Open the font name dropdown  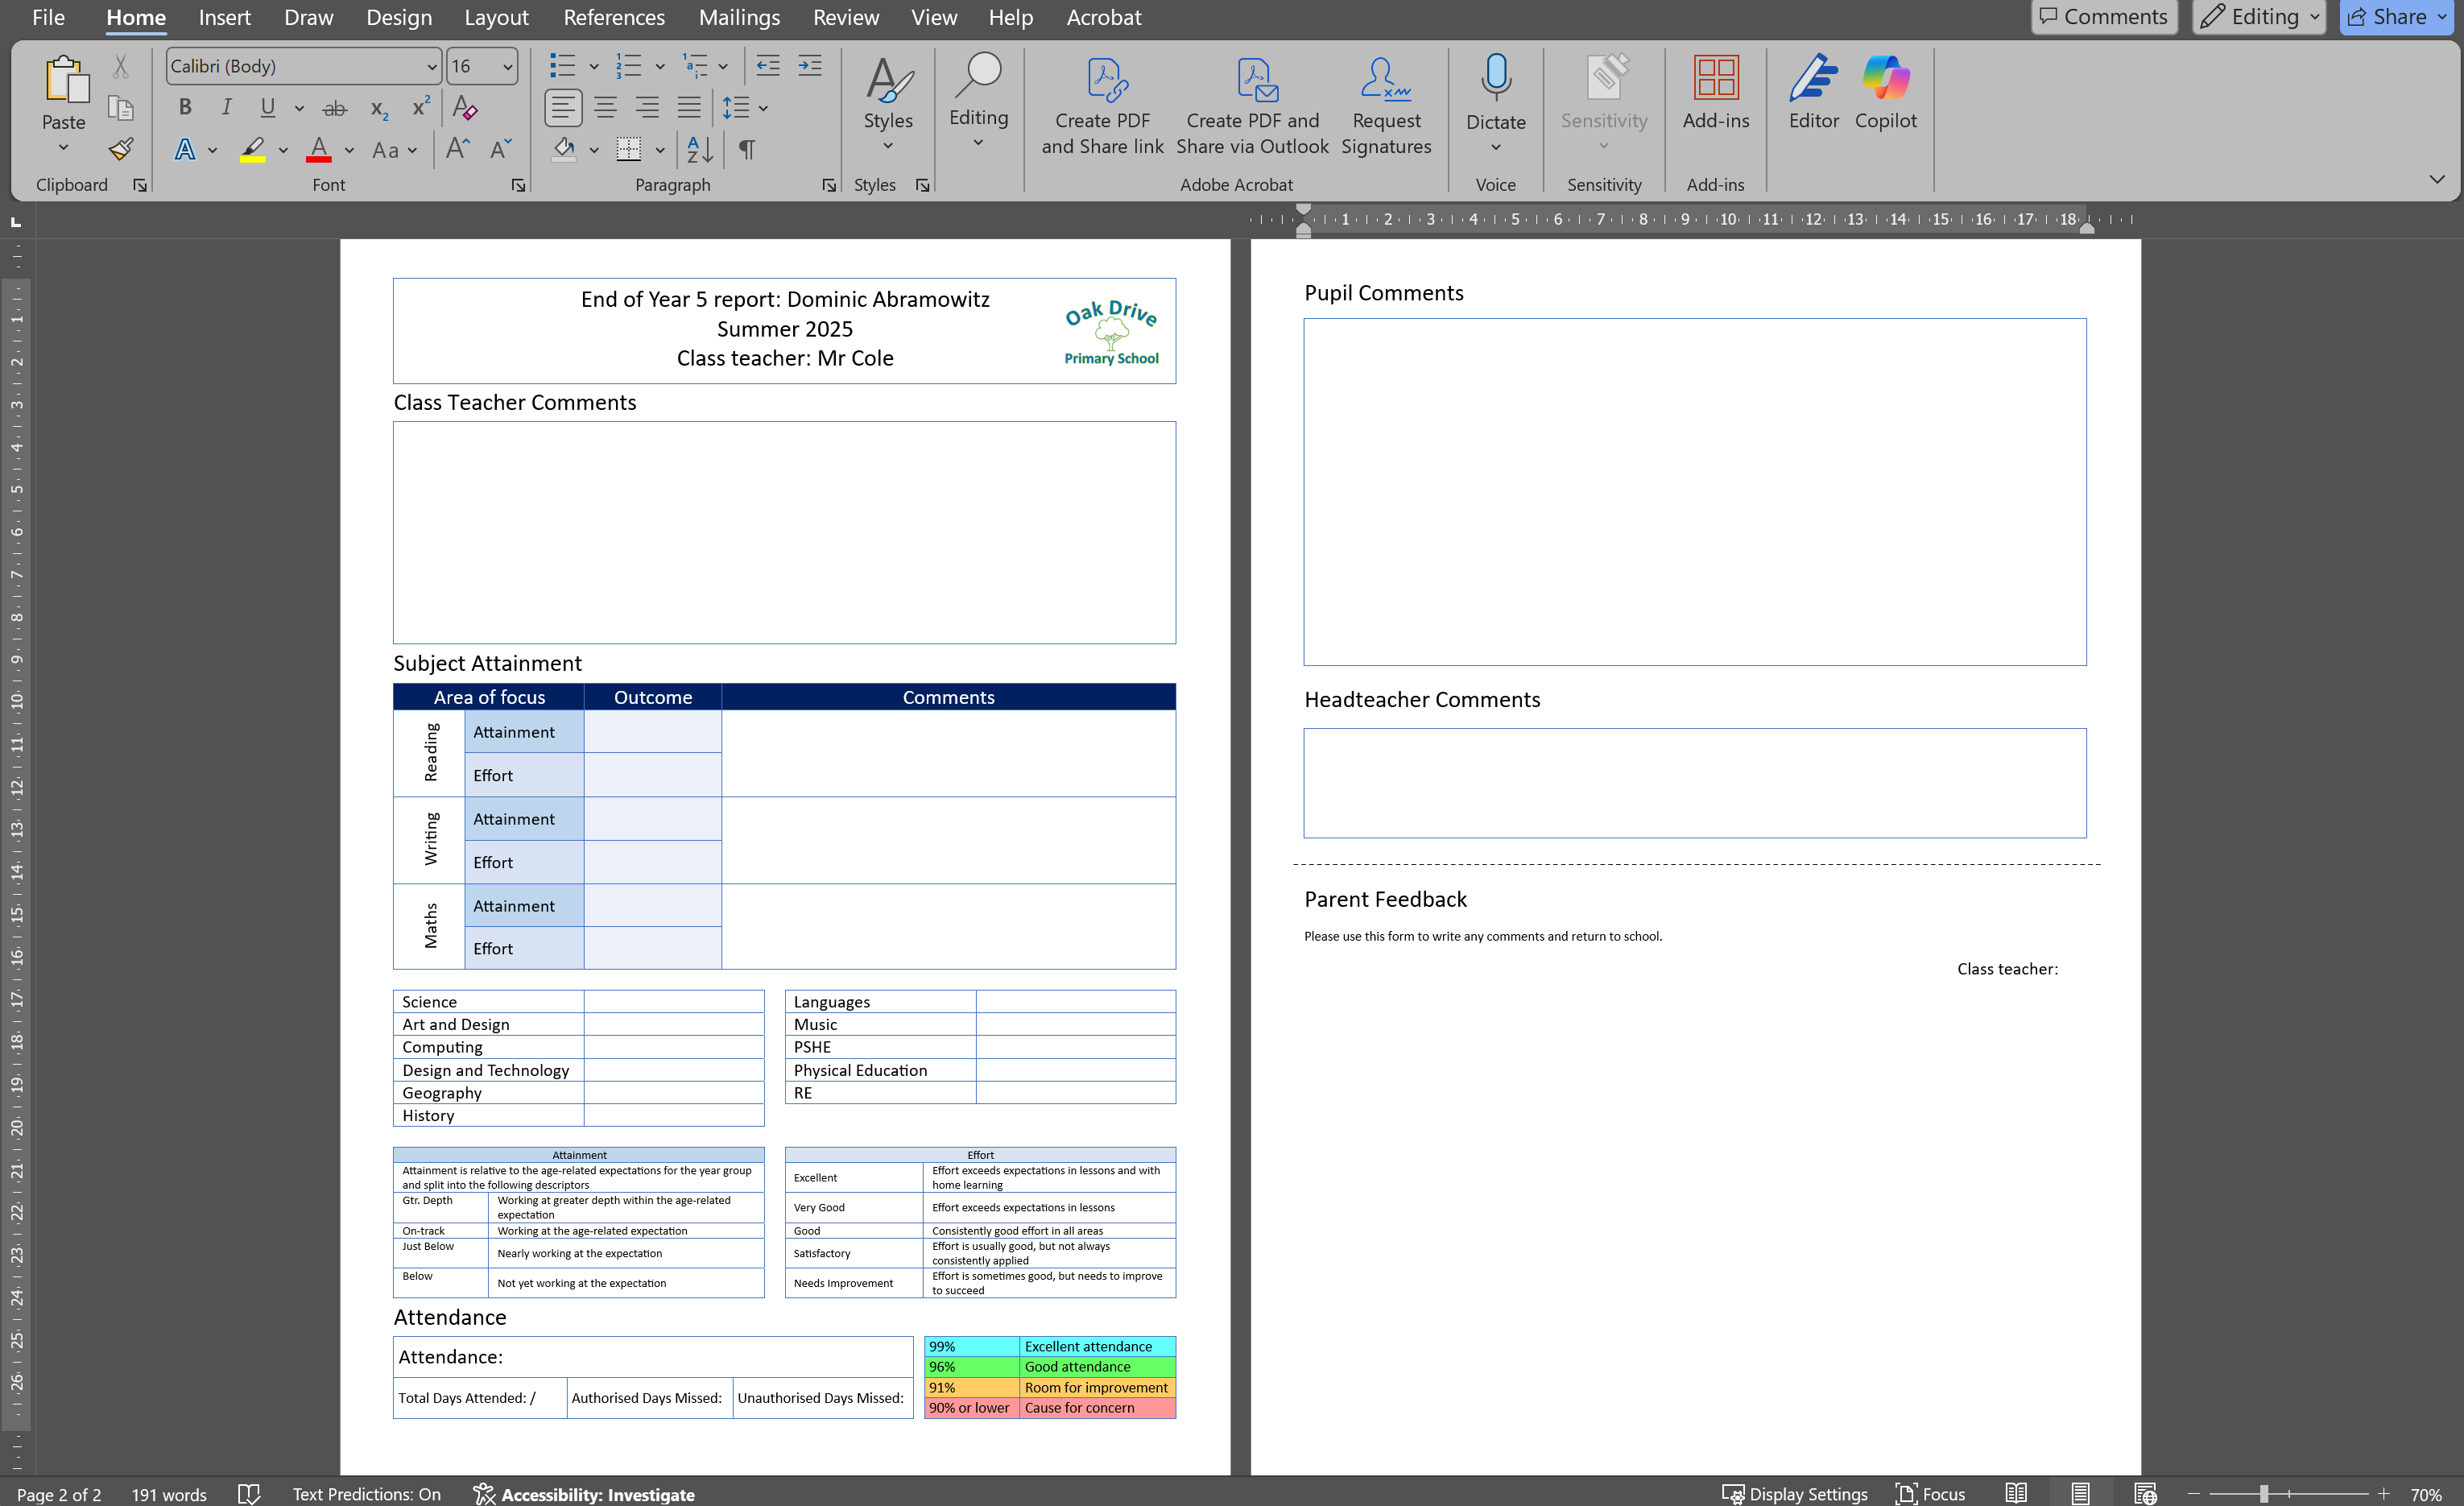(x=431, y=67)
